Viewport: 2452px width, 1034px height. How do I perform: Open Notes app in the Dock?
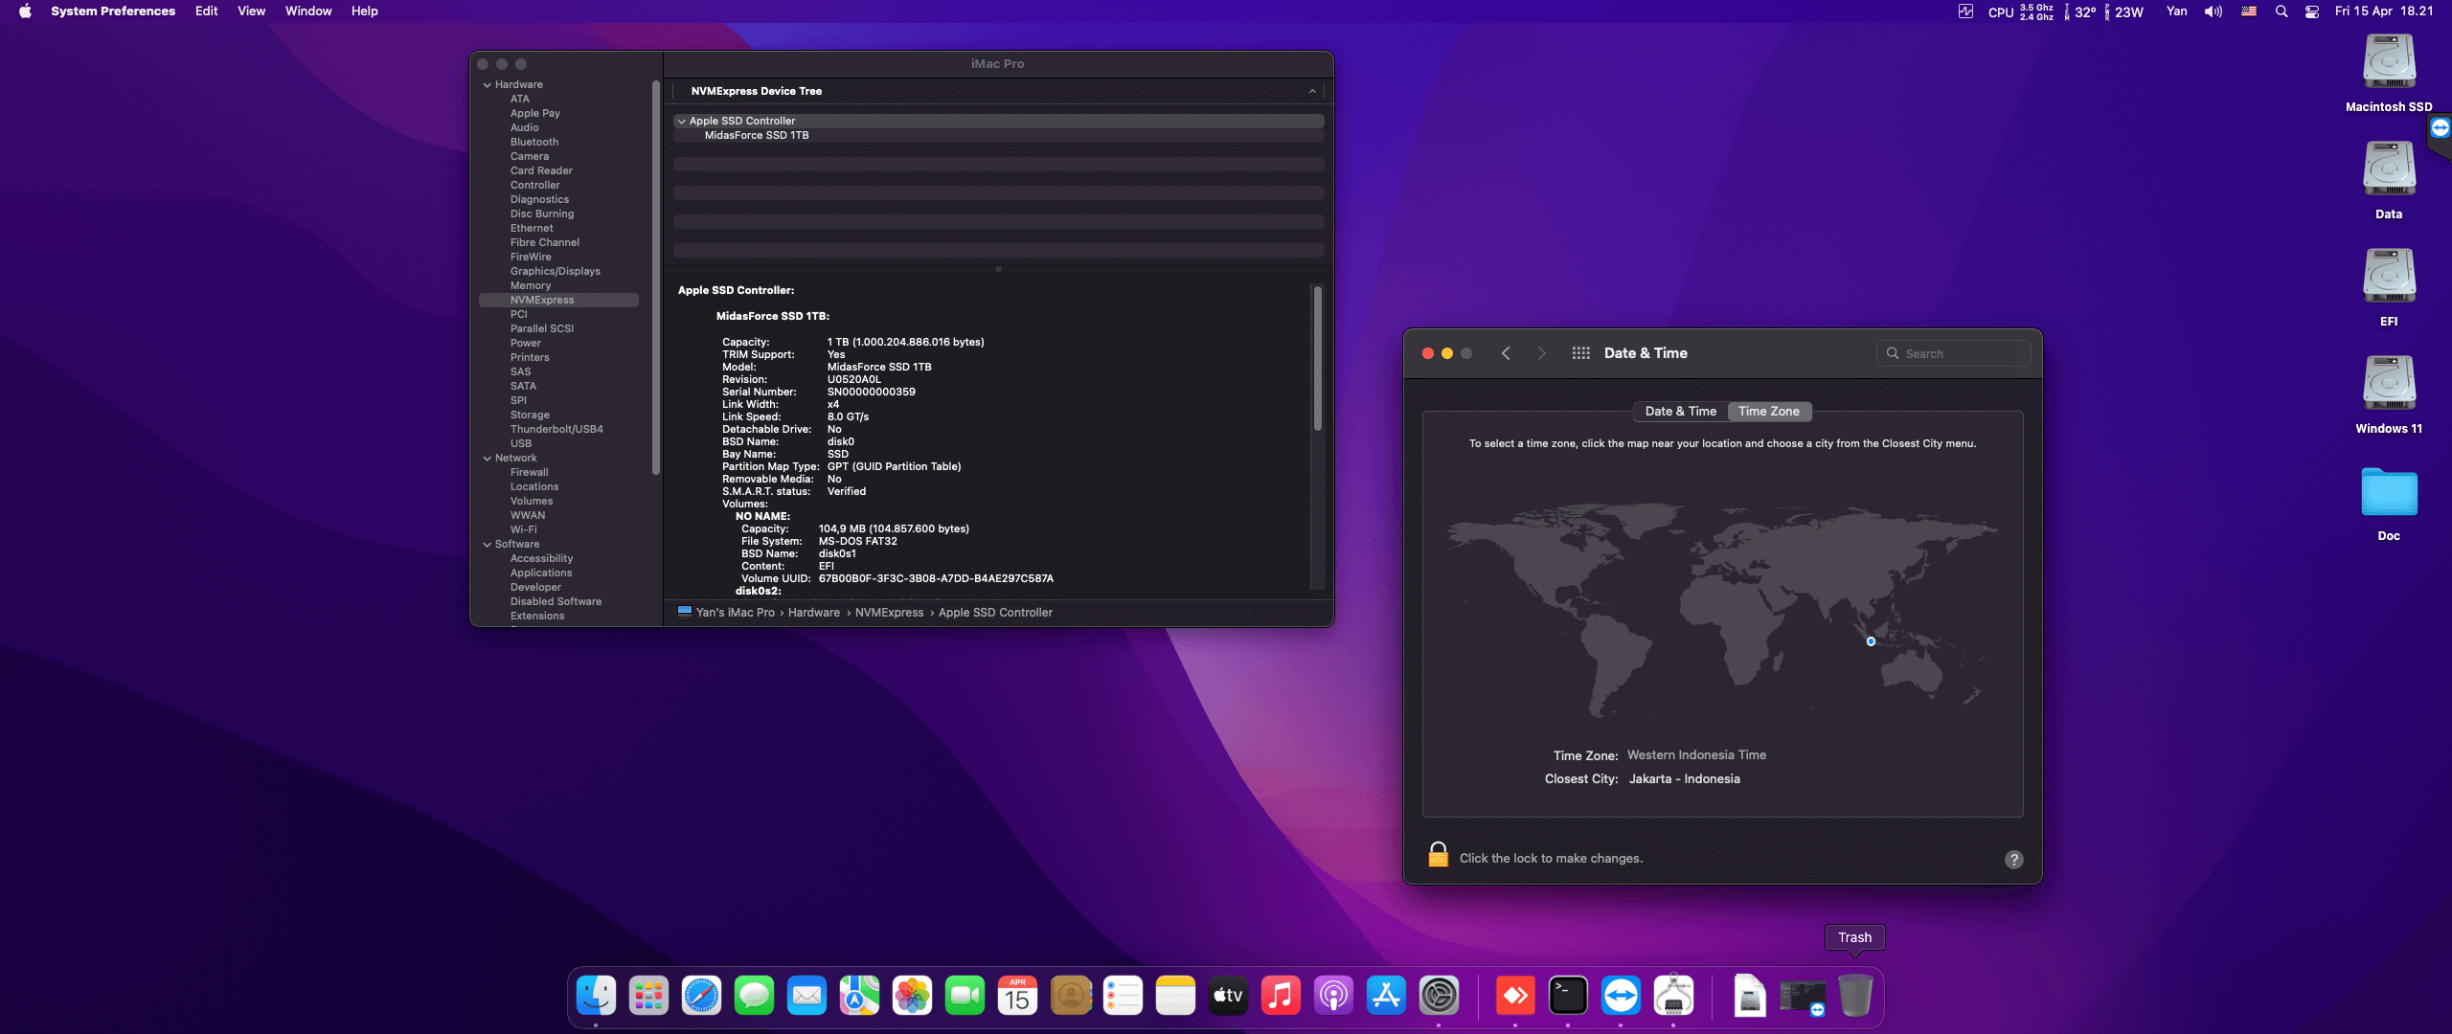(1175, 996)
